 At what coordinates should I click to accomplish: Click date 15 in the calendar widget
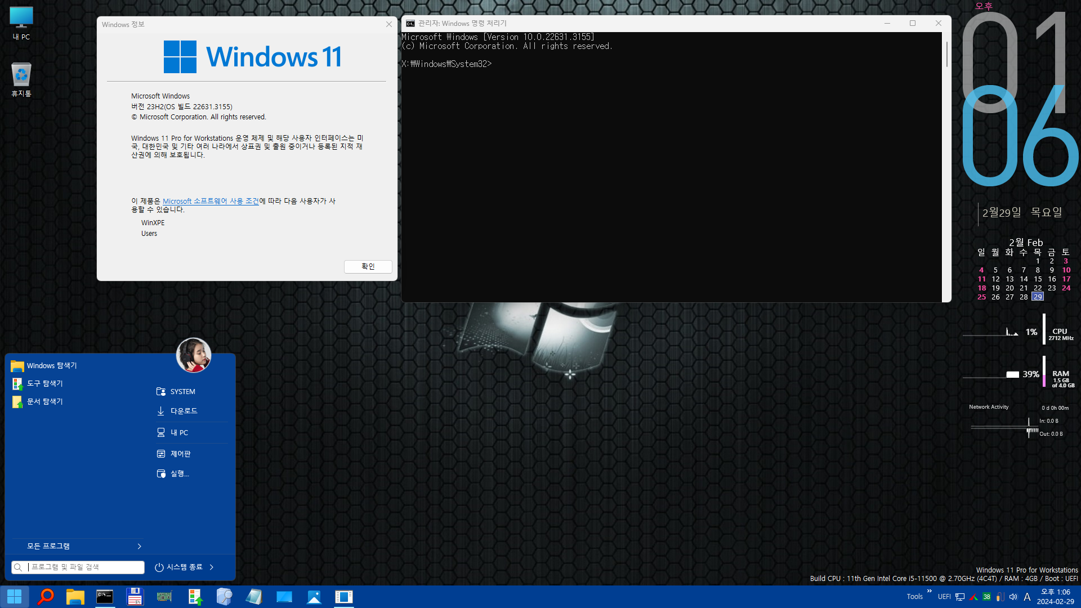coord(1038,279)
